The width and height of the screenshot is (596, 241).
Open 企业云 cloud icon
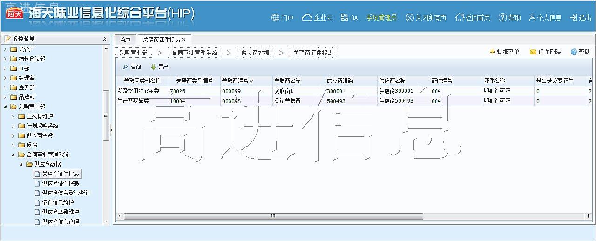pos(306,18)
